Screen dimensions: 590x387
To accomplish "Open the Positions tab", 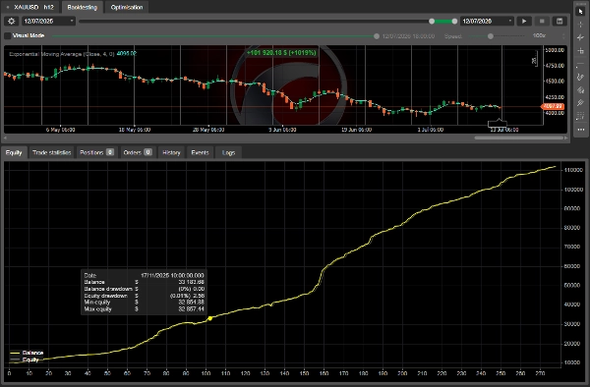I will 96,152.
